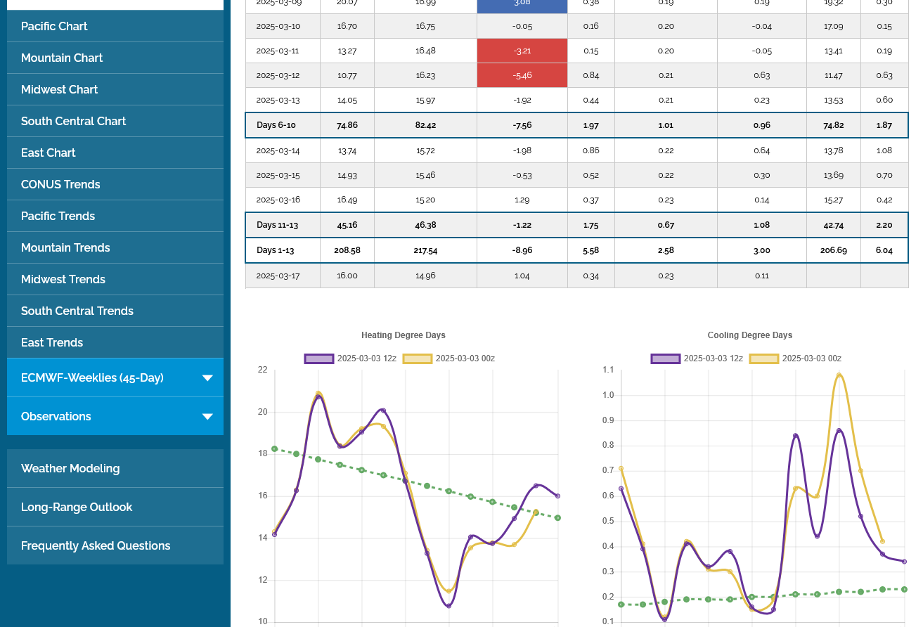The width and height of the screenshot is (923, 627).
Task: Toggle 12z series in Cooling Degree Days legend
Action: click(697, 358)
